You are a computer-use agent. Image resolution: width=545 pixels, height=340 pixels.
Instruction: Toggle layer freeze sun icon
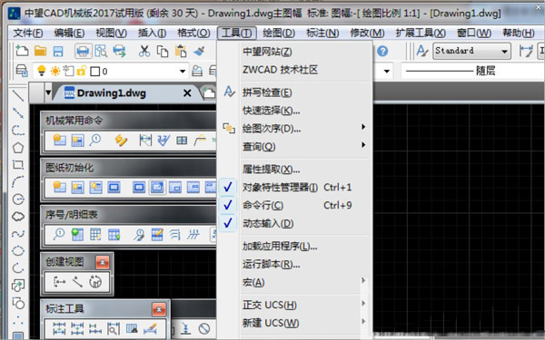(x=55, y=71)
